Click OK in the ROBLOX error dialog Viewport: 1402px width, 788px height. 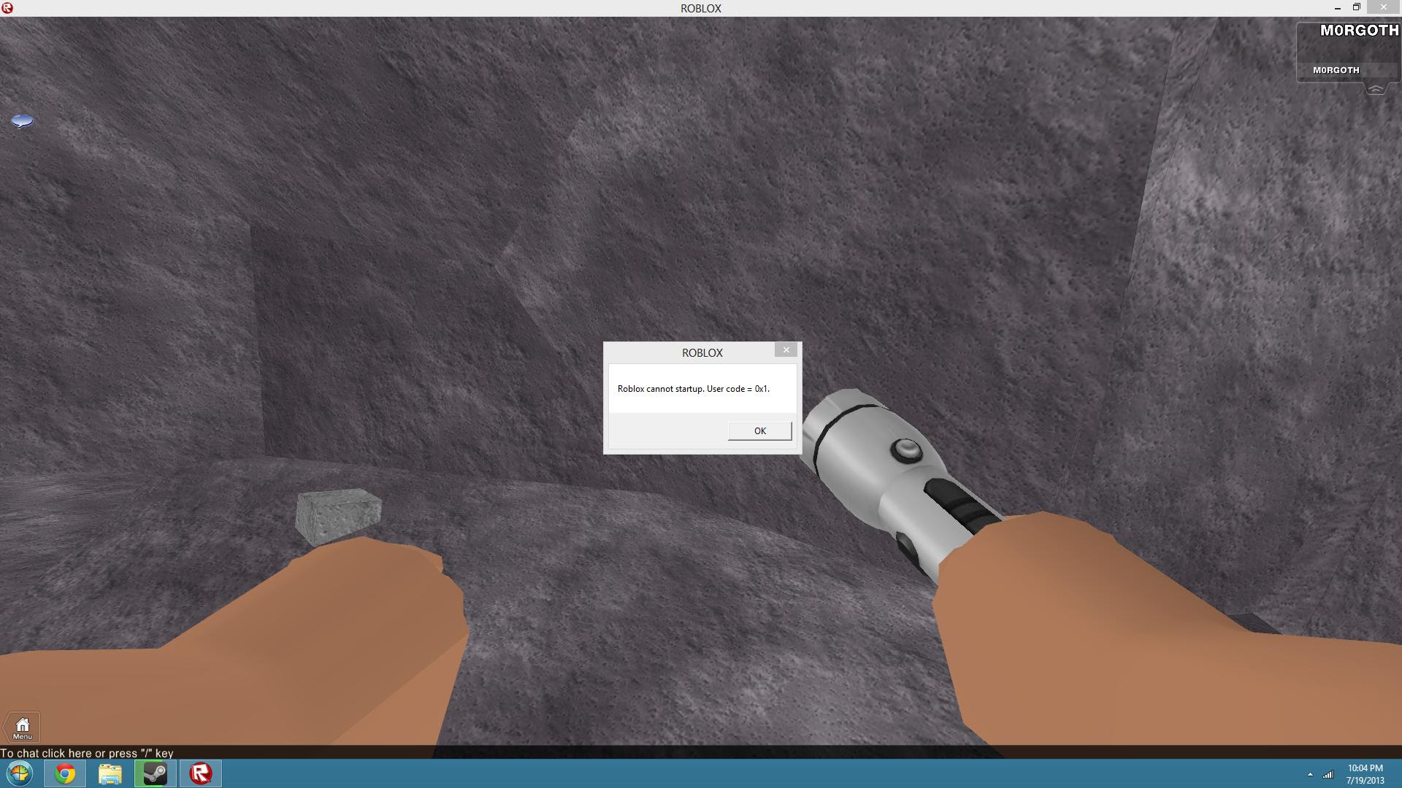pyautogui.click(x=759, y=430)
